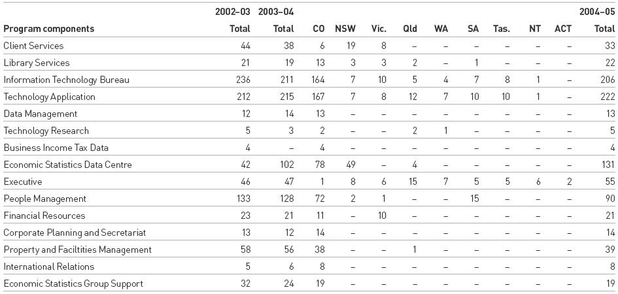The image size is (618, 294).
Task: Select the International Relations row label
Action: pos(49,267)
